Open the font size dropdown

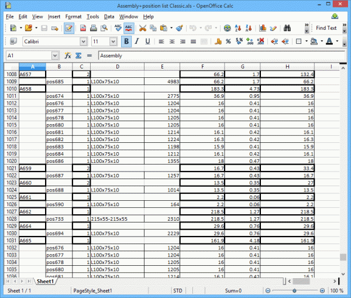pyautogui.click(x=113, y=42)
